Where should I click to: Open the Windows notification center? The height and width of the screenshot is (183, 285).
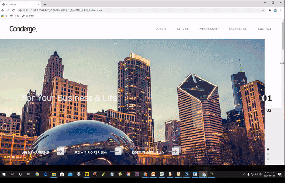(x=280, y=174)
